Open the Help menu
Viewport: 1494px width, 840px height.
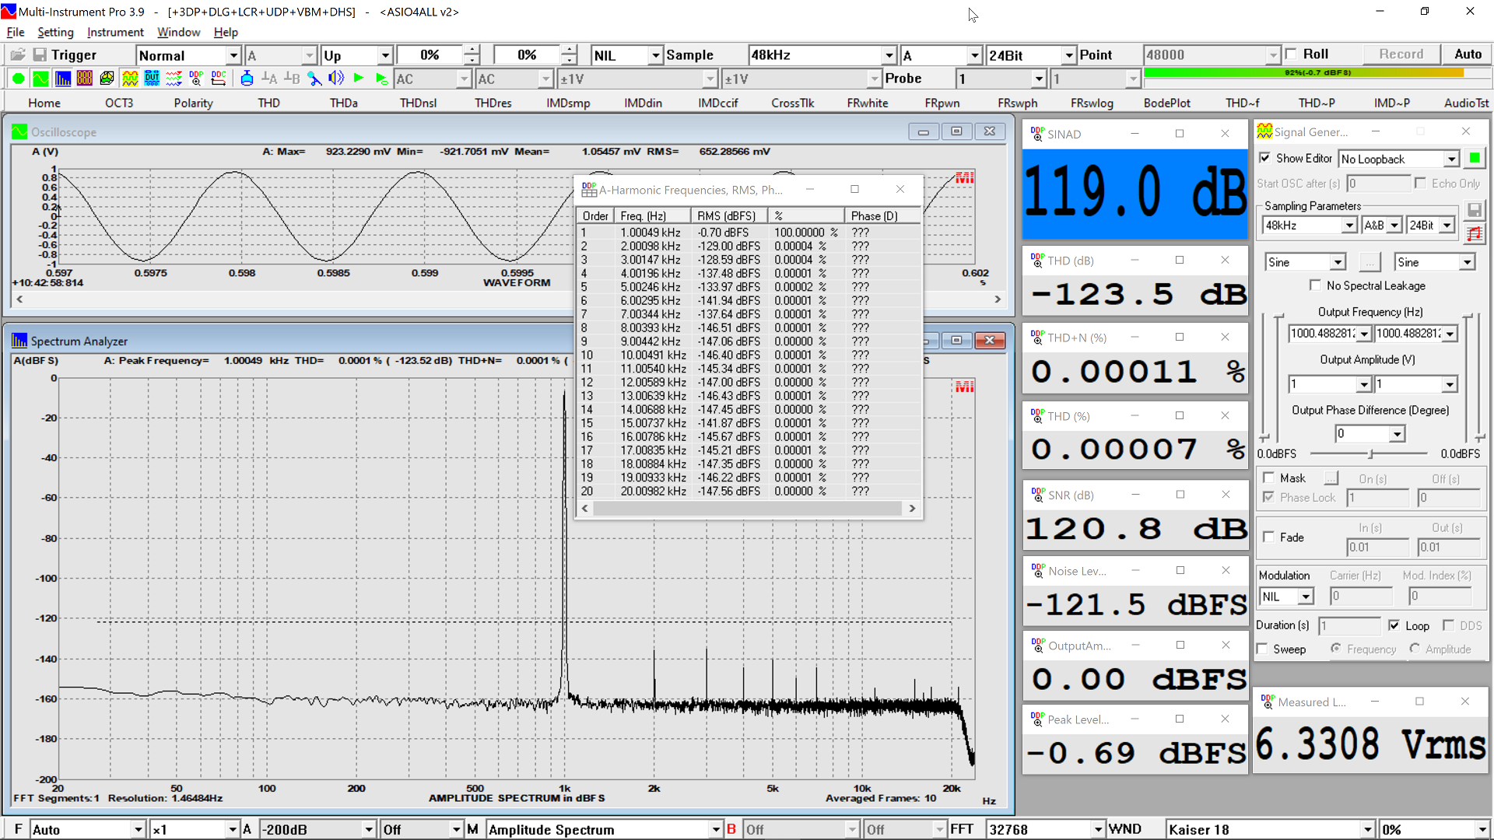point(226,32)
